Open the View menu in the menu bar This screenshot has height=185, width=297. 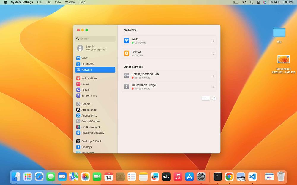[x=58, y=2]
